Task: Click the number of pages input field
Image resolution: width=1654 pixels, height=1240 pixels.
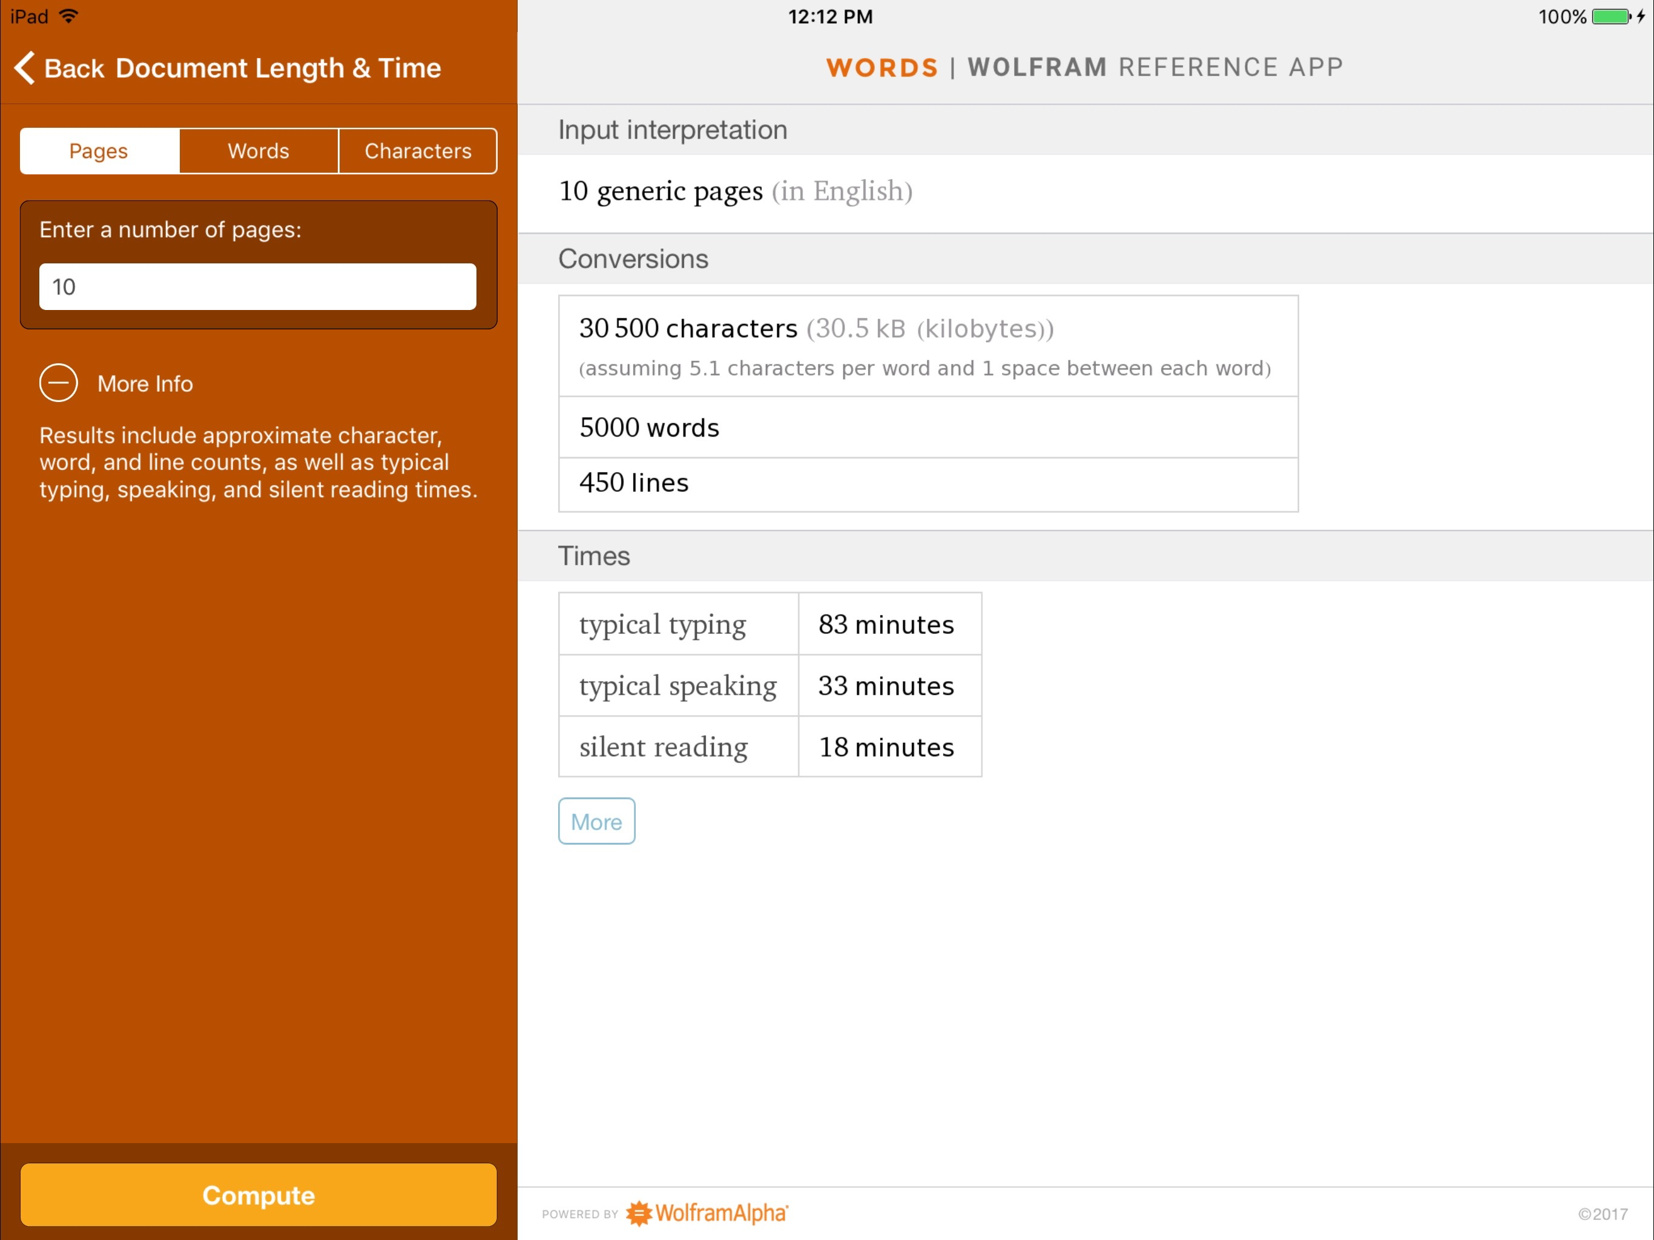Action: 257,286
